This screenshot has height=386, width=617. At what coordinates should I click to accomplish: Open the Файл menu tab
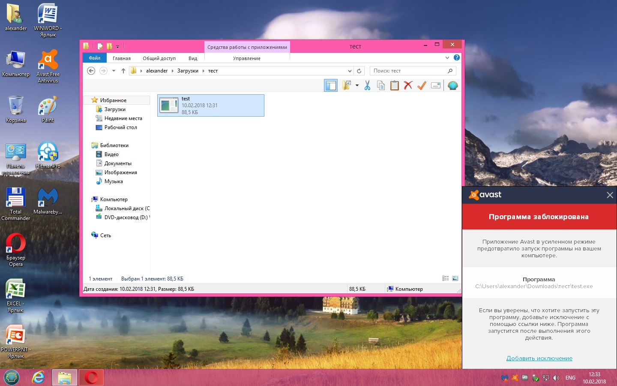click(95, 58)
